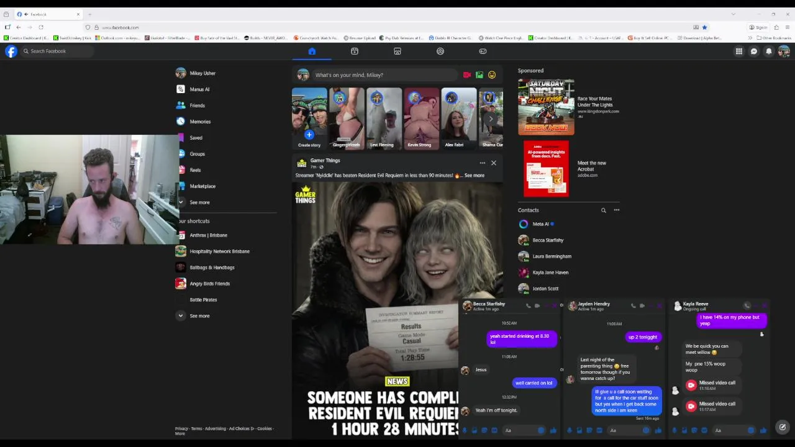Open the Angry Birds Friends shortcut
795x447 pixels.
click(202, 284)
